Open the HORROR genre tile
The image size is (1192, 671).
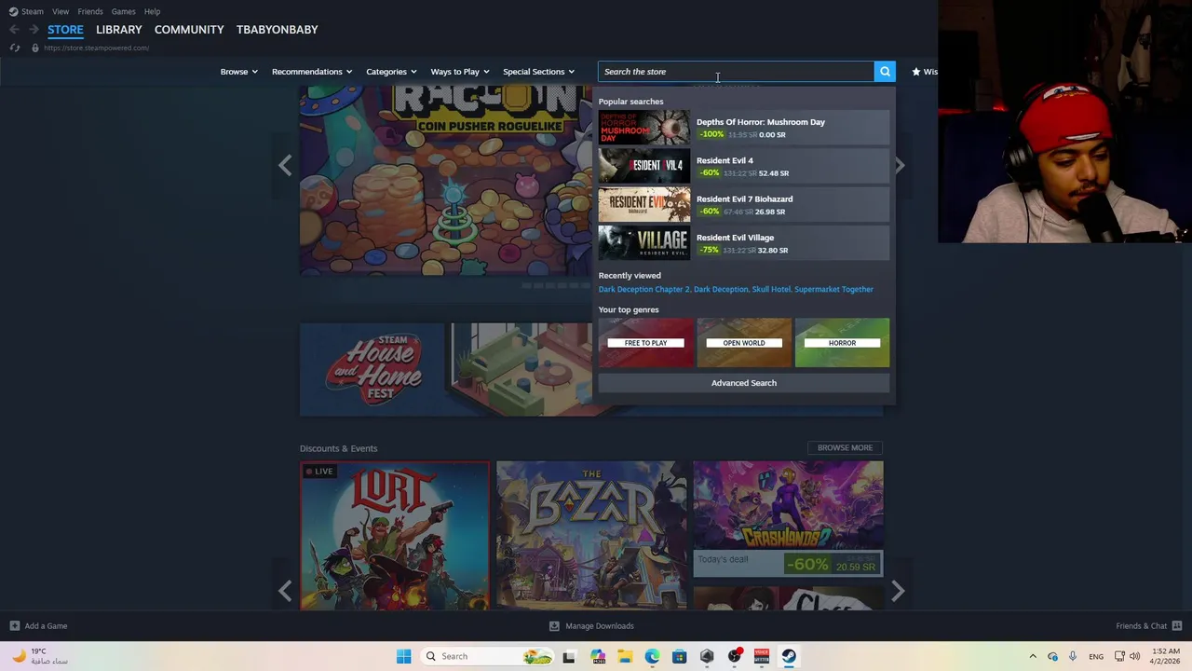coord(842,343)
